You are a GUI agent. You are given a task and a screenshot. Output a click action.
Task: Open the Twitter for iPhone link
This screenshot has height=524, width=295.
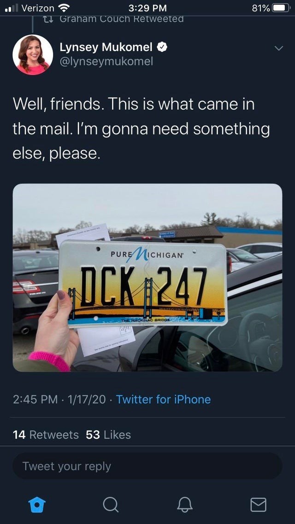163,399
